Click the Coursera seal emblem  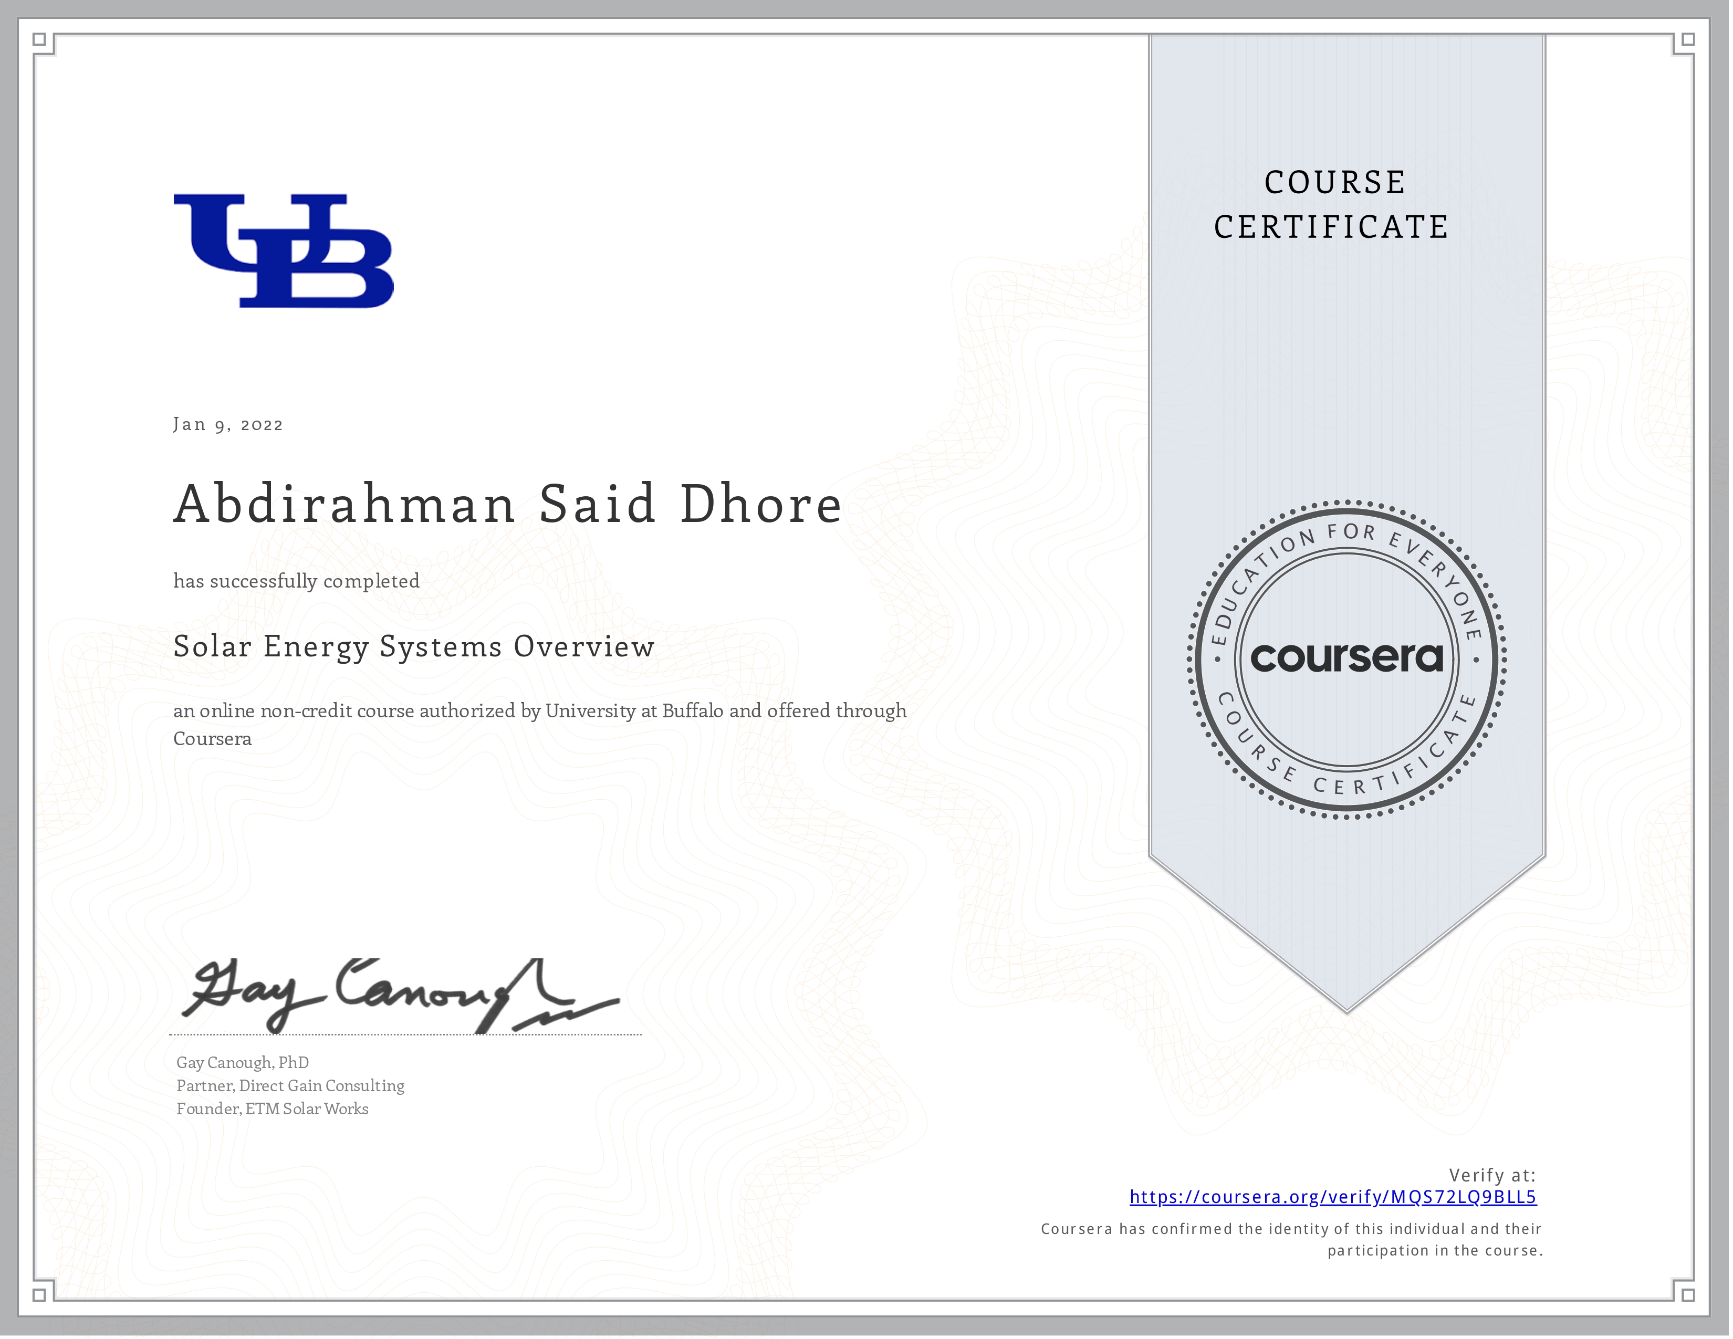click(1346, 659)
